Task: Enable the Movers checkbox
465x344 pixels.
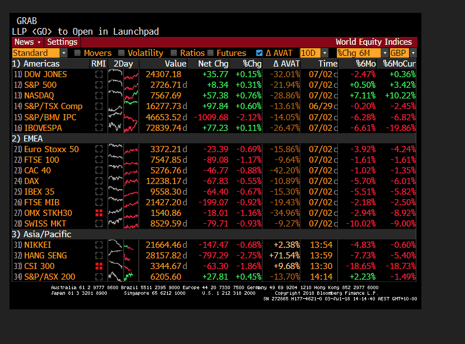Action: (x=78, y=53)
